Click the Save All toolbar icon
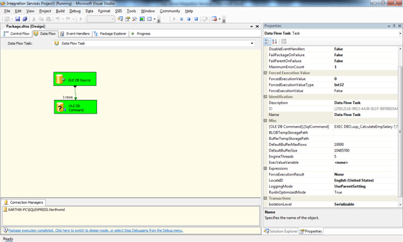This screenshot has width=403, height=242. (25, 19)
